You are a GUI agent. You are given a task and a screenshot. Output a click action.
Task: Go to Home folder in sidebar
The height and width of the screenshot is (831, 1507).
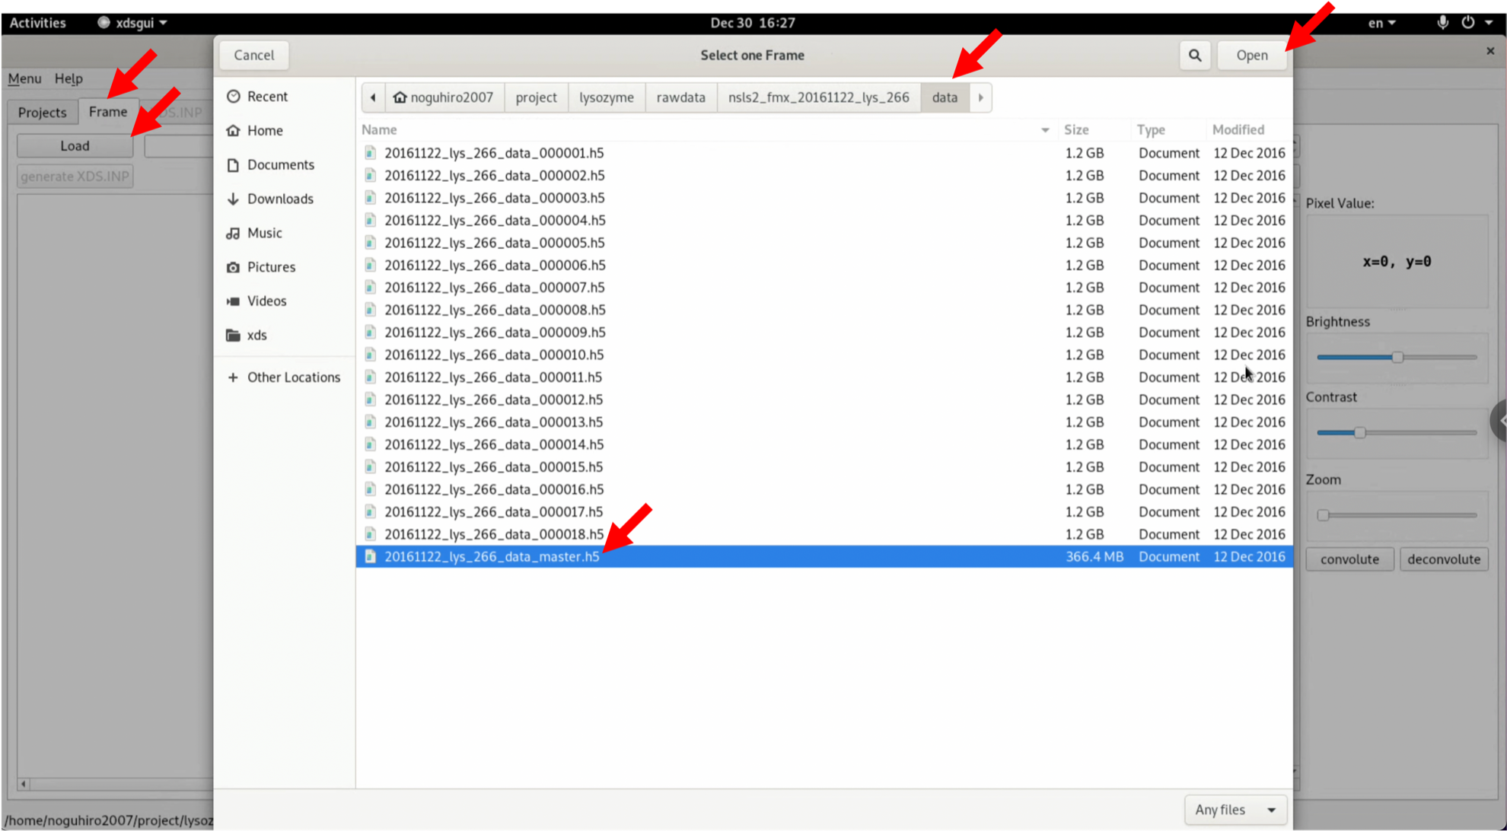pos(264,131)
